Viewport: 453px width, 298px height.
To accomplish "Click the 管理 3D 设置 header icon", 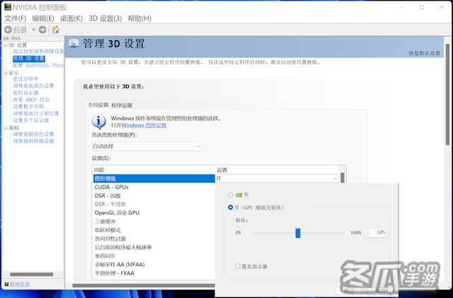I will pos(74,44).
